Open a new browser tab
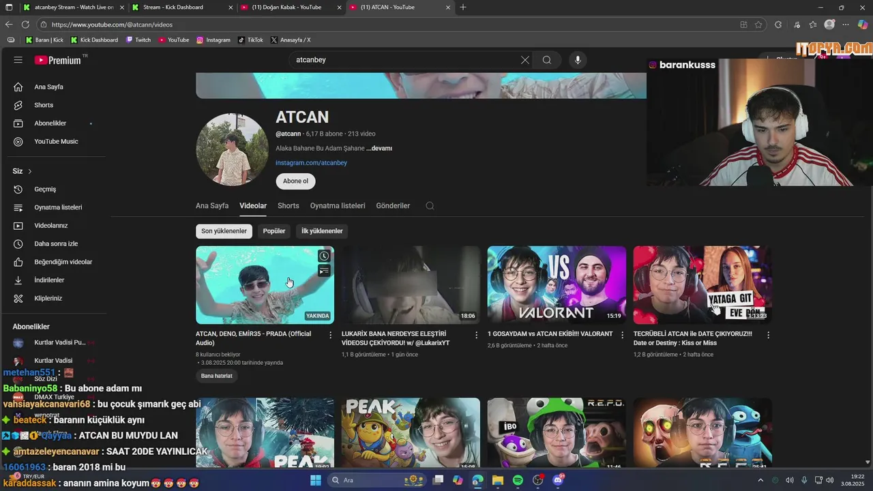The width and height of the screenshot is (873, 491). pos(463,8)
